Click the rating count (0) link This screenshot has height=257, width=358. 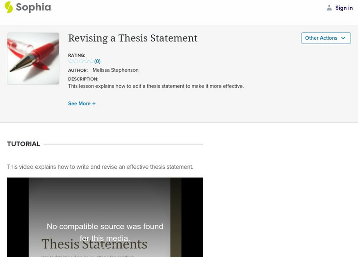click(x=98, y=61)
